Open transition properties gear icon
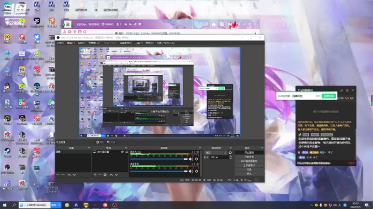The image size is (373, 209). tap(230, 153)
